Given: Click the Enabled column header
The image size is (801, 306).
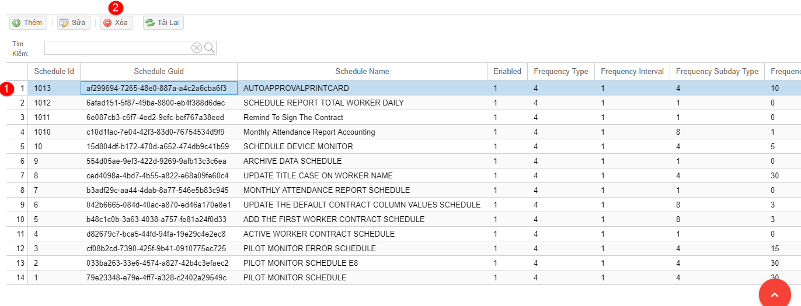Looking at the screenshot, I should click(x=507, y=72).
